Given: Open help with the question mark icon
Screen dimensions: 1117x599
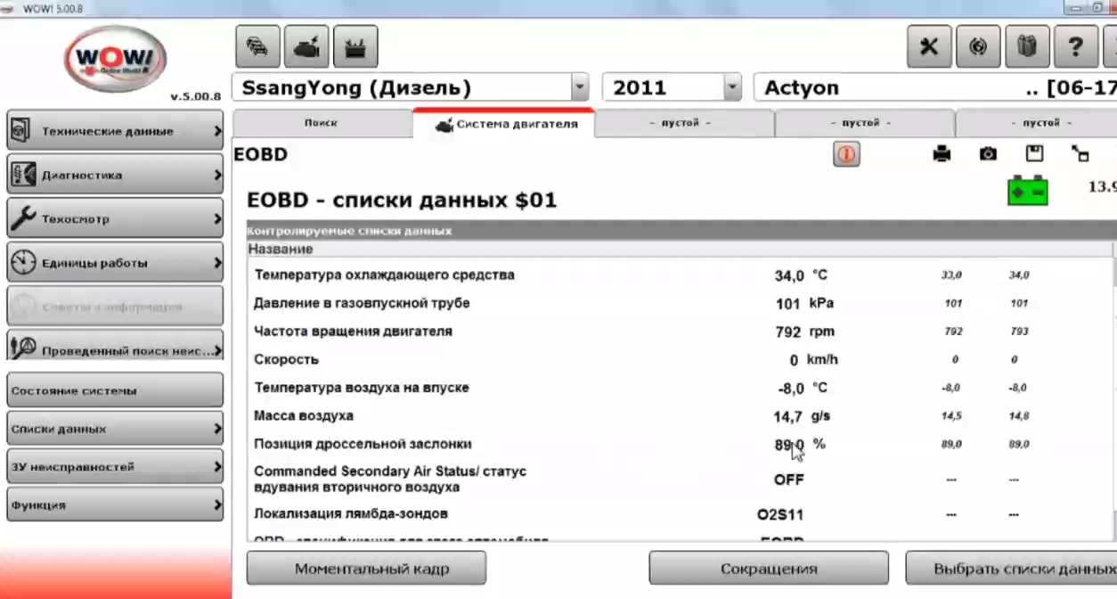Looking at the screenshot, I should 1076,46.
